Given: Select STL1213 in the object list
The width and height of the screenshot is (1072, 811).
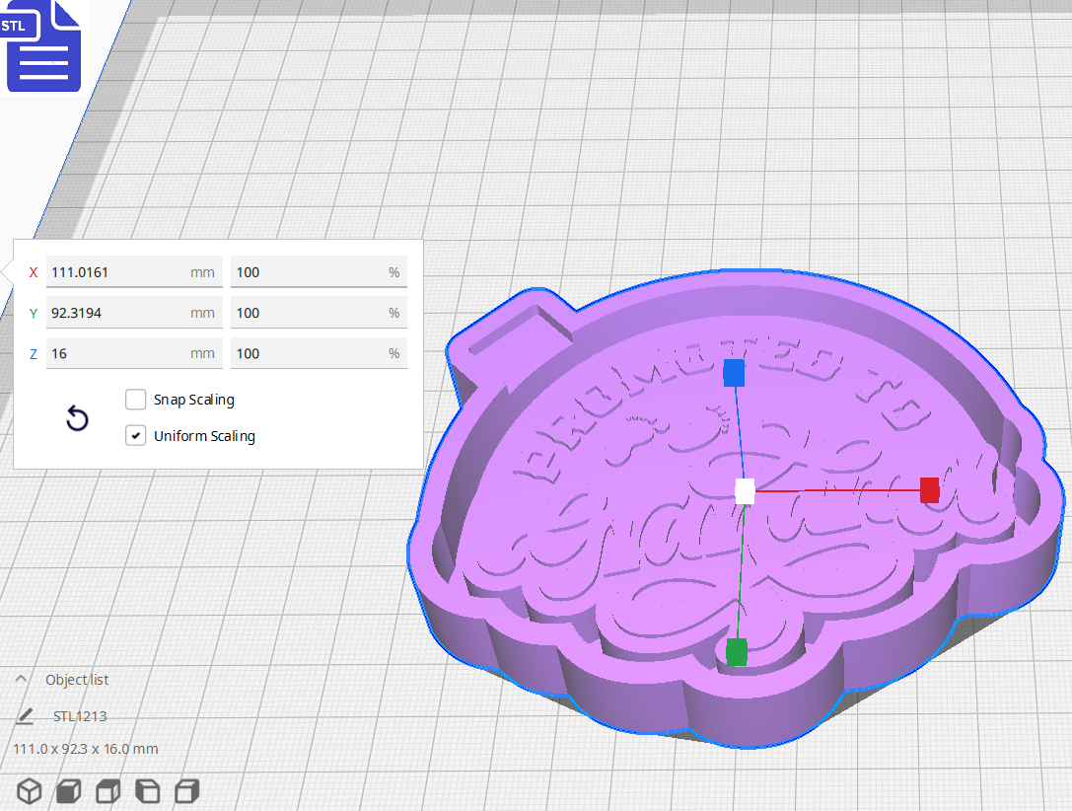Looking at the screenshot, I should coord(82,716).
